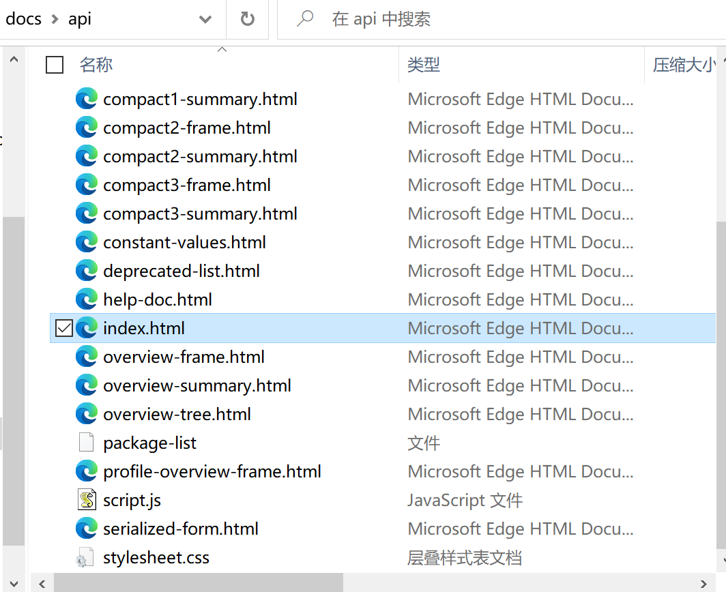Click the Edge icon beside index.html
The image size is (726, 592).
(87, 328)
